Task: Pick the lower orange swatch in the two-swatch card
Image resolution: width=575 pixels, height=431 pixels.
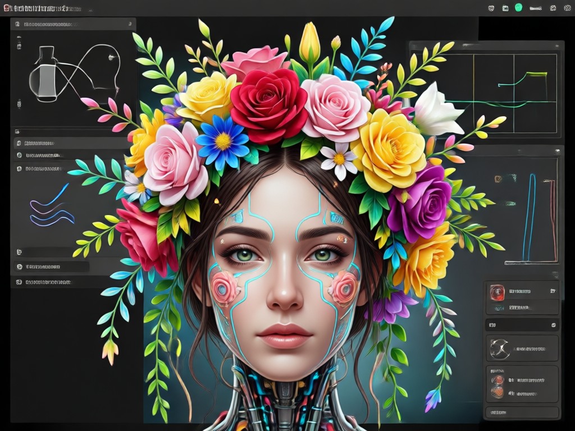Action: click(498, 393)
